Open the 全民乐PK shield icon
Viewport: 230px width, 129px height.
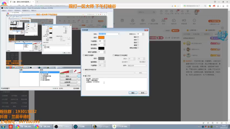click(143, 20)
